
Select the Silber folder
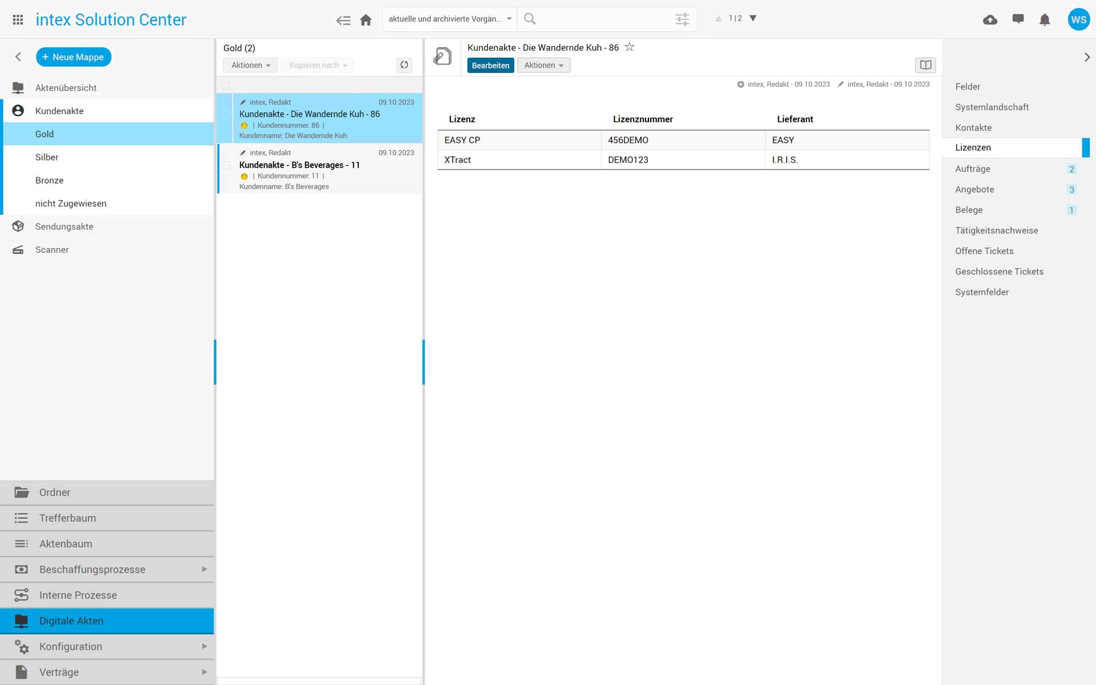pyautogui.click(x=47, y=157)
